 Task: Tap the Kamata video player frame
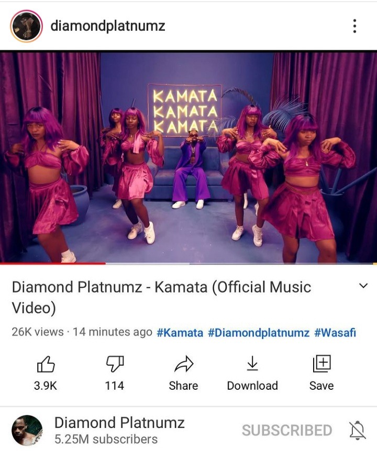point(188,157)
